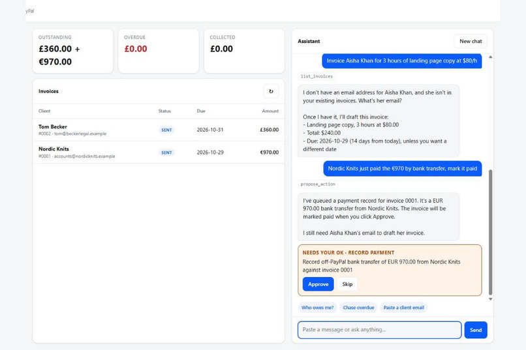The image size is (526, 350).
Task: Click the Status column header
Action: [x=164, y=111]
